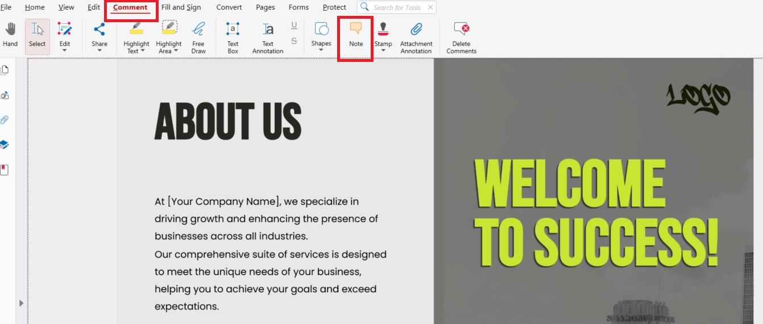Open the Edit tab
The height and width of the screenshot is (324, 763).
[x=94, y=7]
